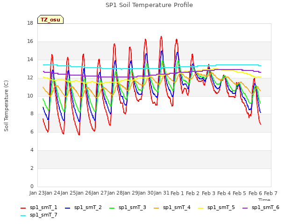The image size is (299, 224).
Task: Click the y-axis value 2
Action: [32, 168]
